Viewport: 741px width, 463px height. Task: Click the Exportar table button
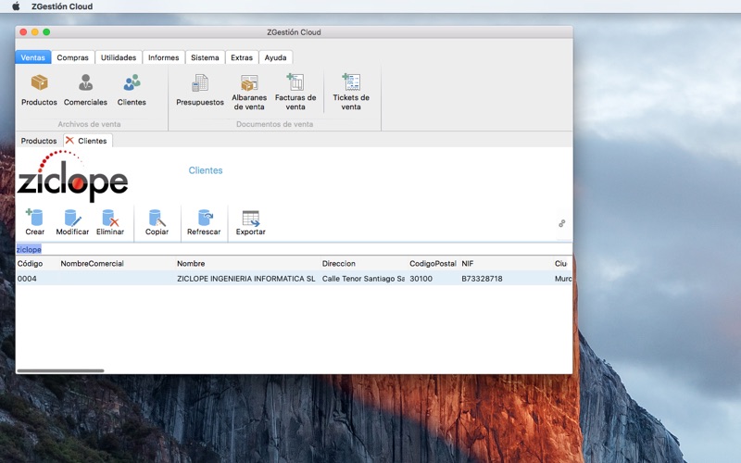coord(250,222)
